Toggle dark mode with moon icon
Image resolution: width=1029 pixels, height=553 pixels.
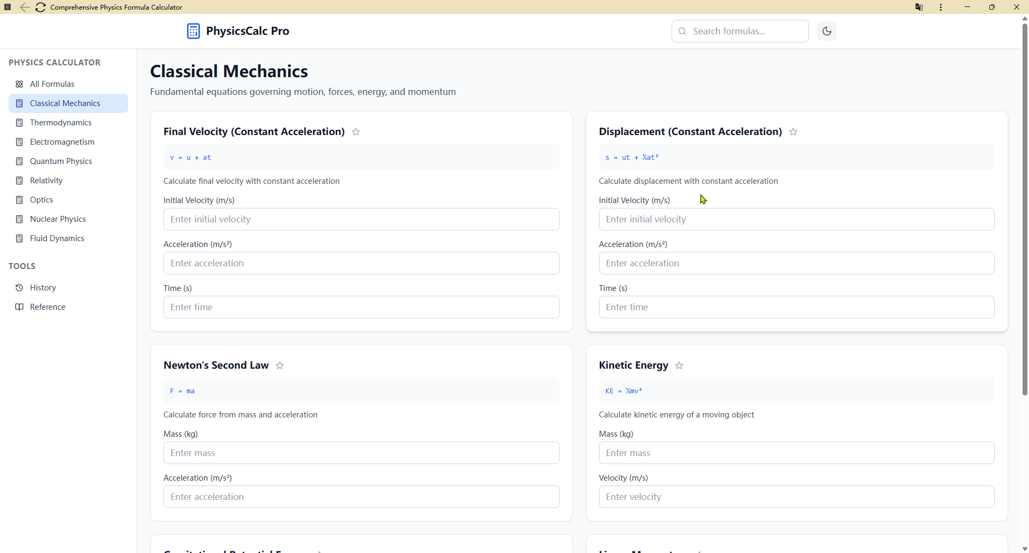click(827, 31)
